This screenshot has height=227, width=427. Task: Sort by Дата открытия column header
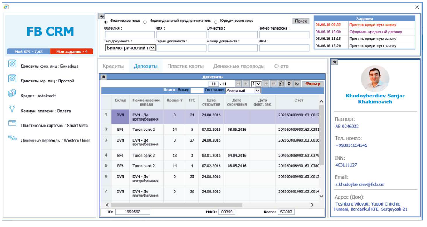[x=211, y=102]
